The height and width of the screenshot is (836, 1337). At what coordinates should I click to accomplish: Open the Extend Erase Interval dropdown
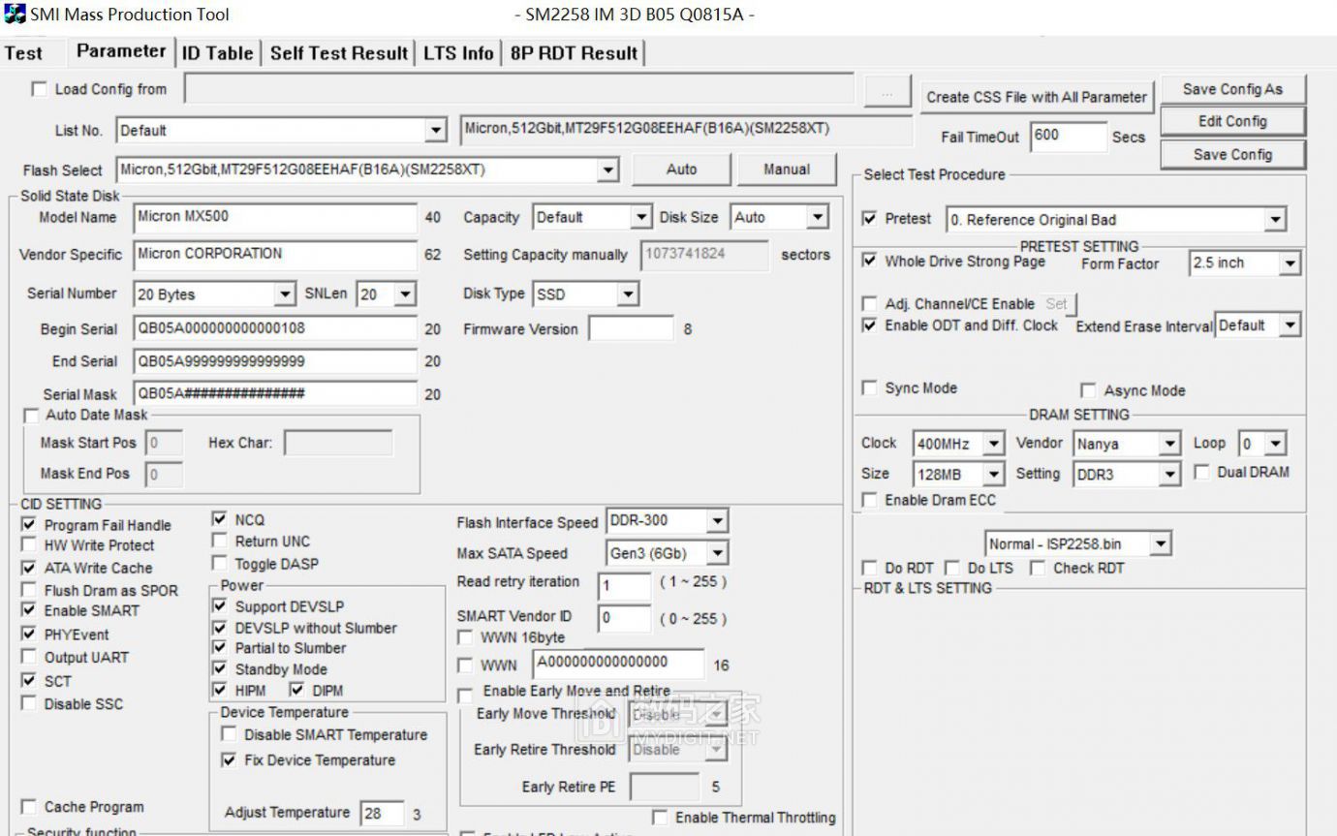tap(1259, 325)
